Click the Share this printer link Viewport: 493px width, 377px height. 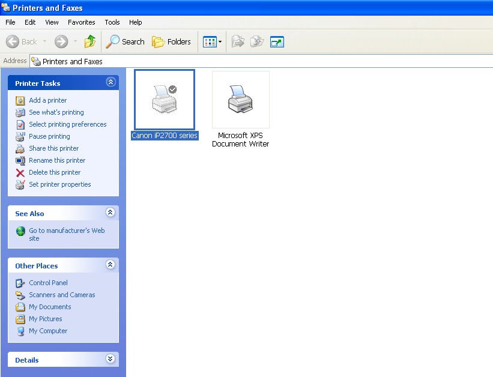54,148
